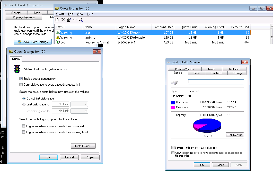
Task: Click the Quota Entries... button
Action: point(83,146)
